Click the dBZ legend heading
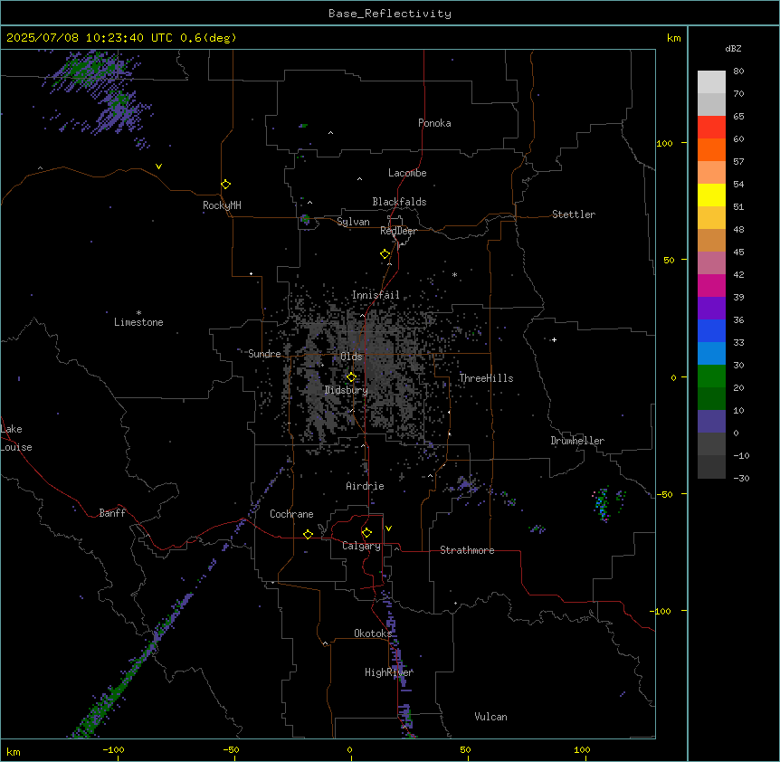The image size is (780, 762). click(733, 48)
